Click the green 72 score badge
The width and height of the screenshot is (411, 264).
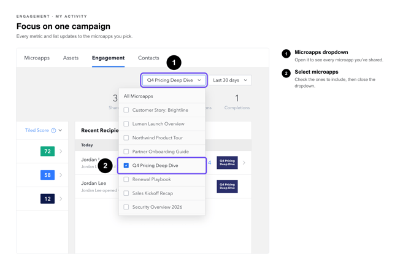click(x=47, y=151)
